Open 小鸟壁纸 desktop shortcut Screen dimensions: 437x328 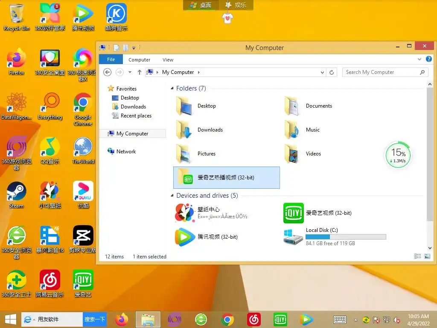point(50,195)
